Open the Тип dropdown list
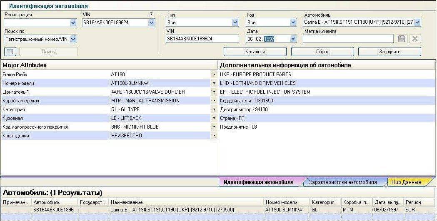This screenshot has height=221, width=437. tap(235, 22)
